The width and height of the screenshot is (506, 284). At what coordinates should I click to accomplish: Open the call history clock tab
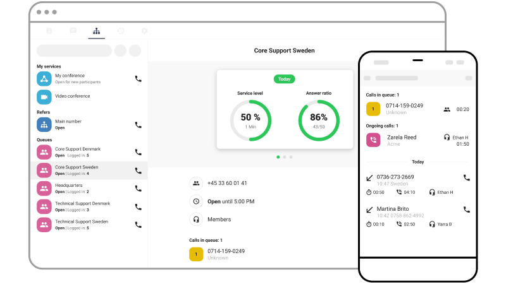(x=120, y=30)
